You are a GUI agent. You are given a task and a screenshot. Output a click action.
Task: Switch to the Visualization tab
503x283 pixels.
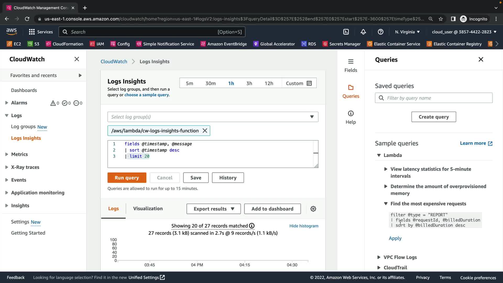[x=148, y=209]
